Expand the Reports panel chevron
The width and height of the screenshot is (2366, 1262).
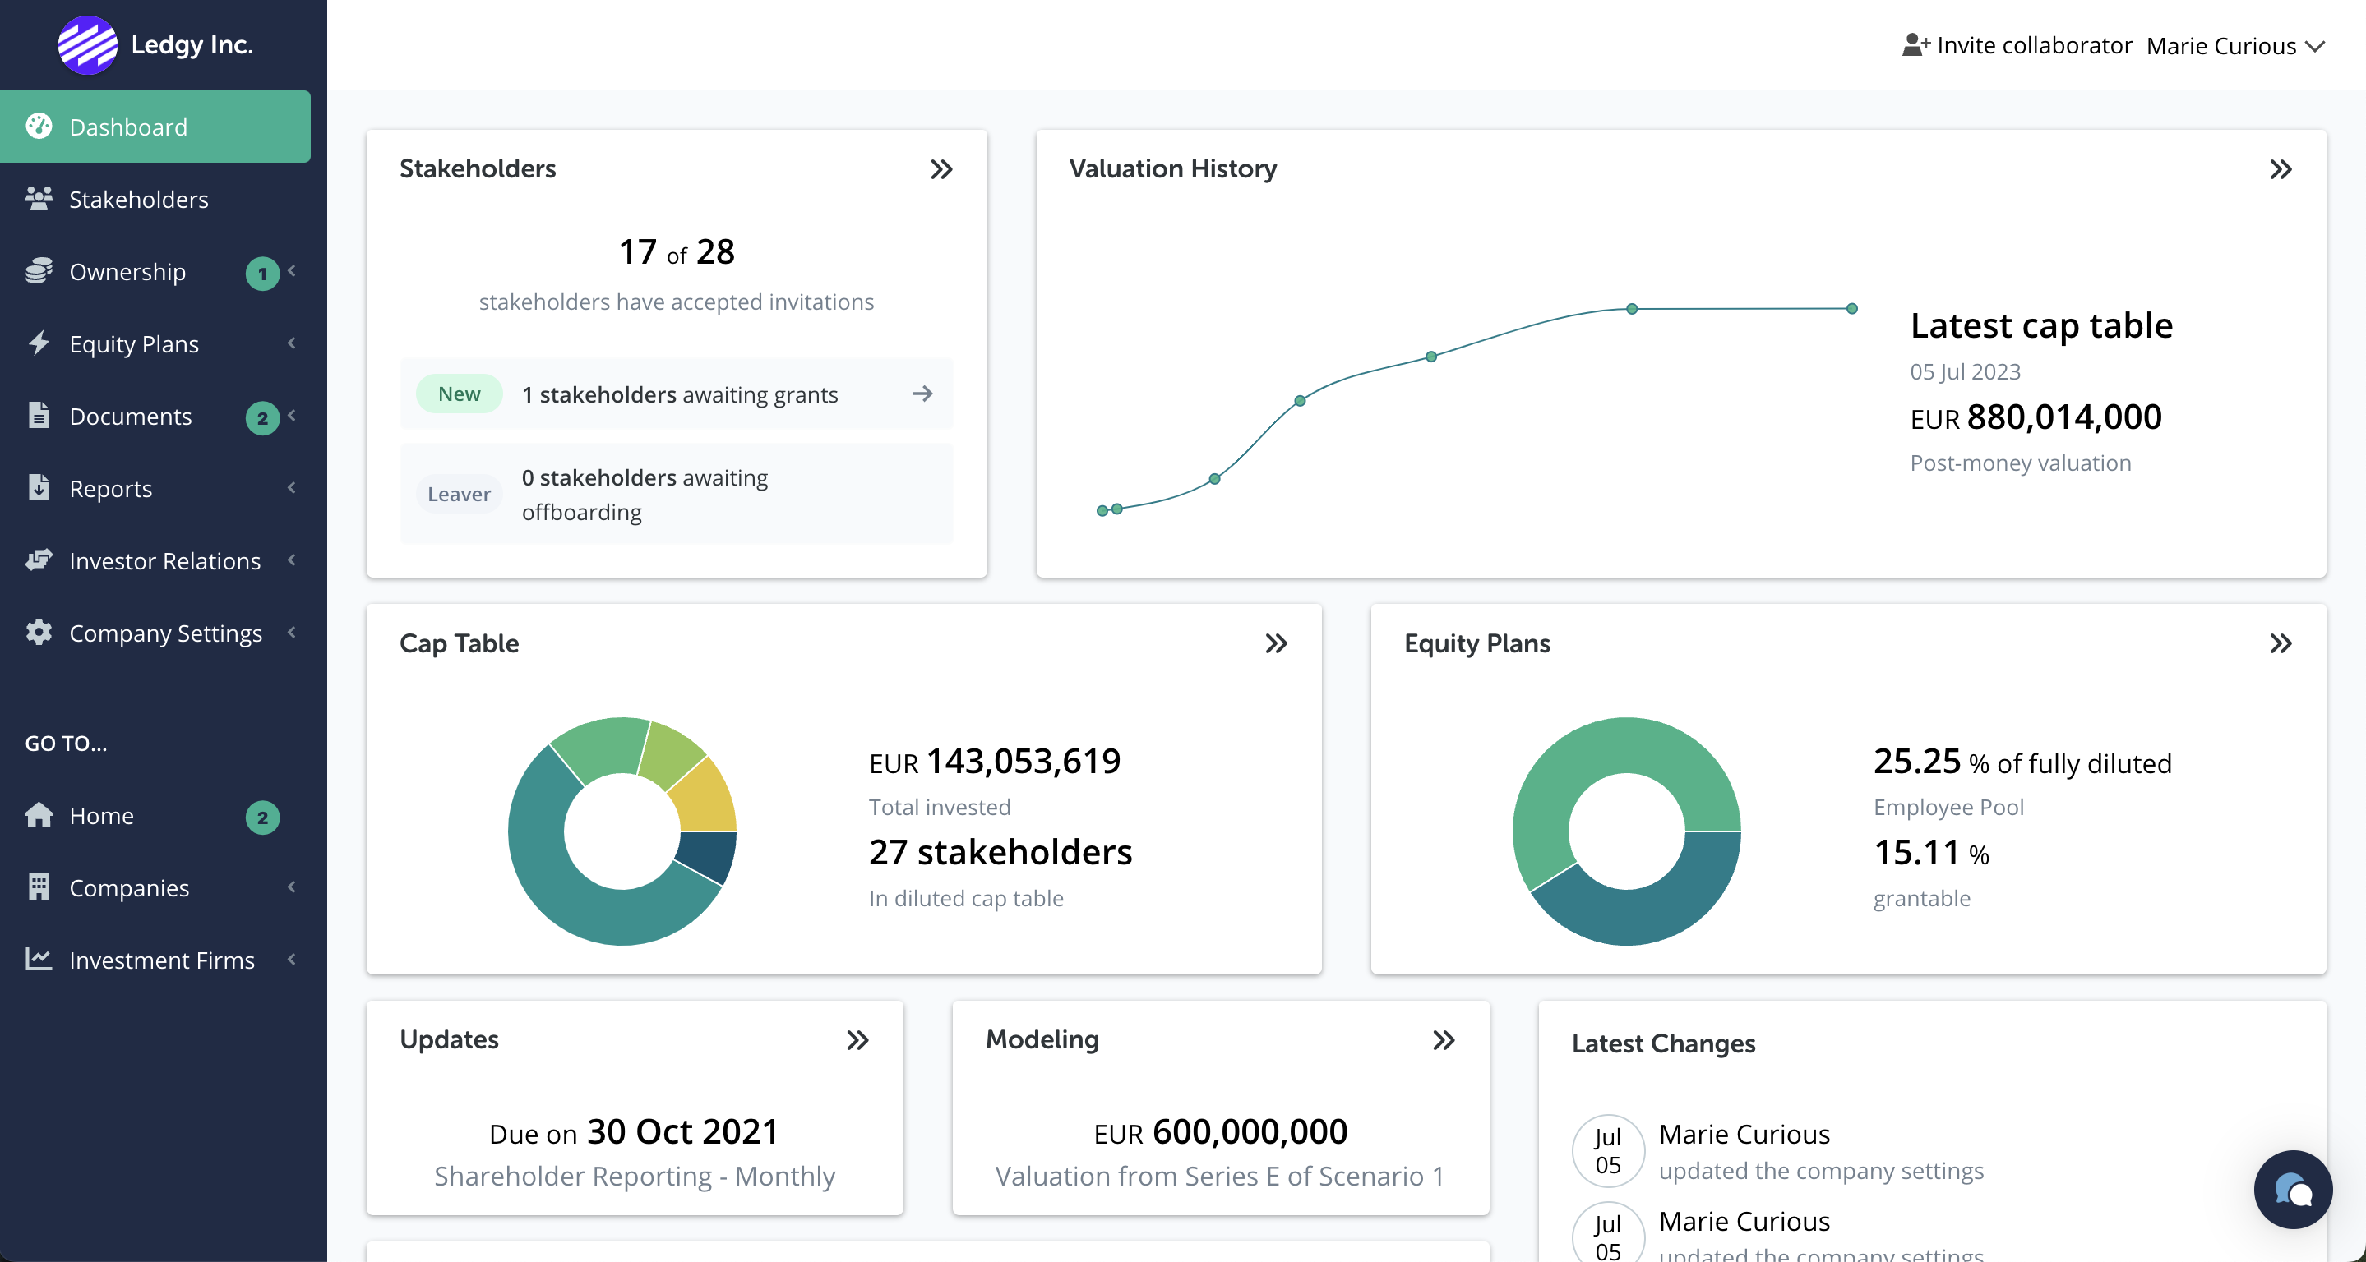[293, 486]
